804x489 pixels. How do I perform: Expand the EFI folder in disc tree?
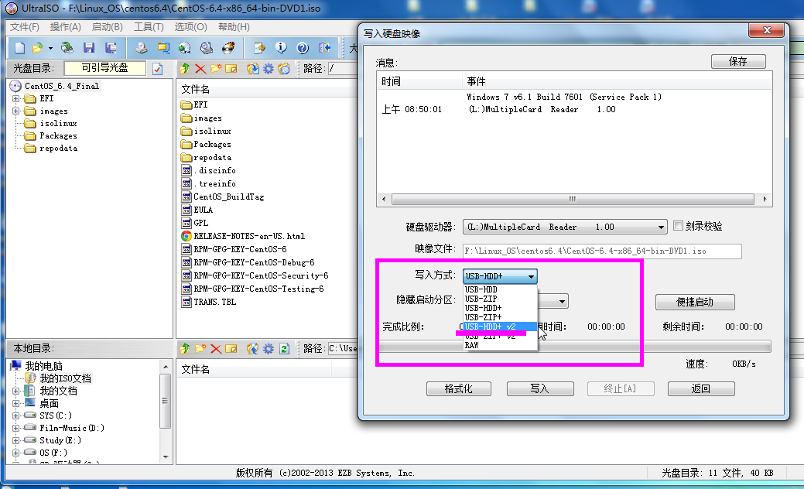16,98
